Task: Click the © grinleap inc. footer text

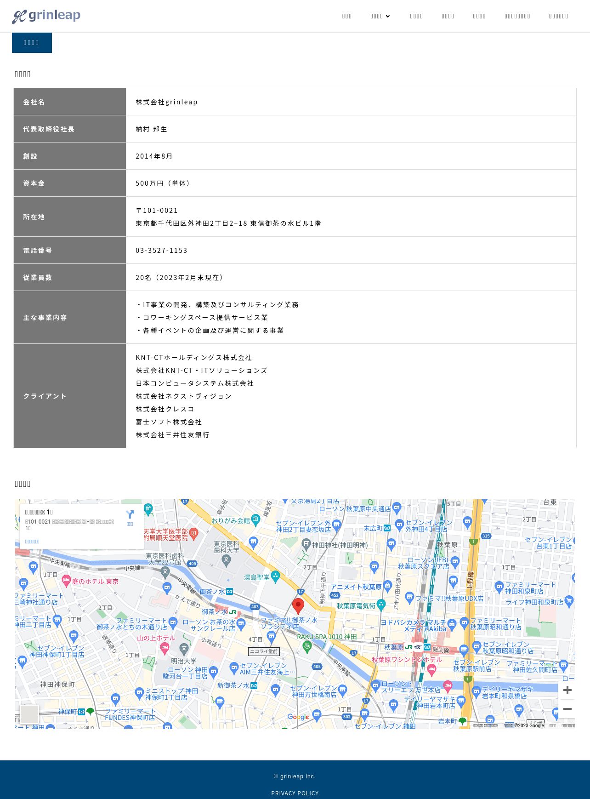Action: coord(295,776)
